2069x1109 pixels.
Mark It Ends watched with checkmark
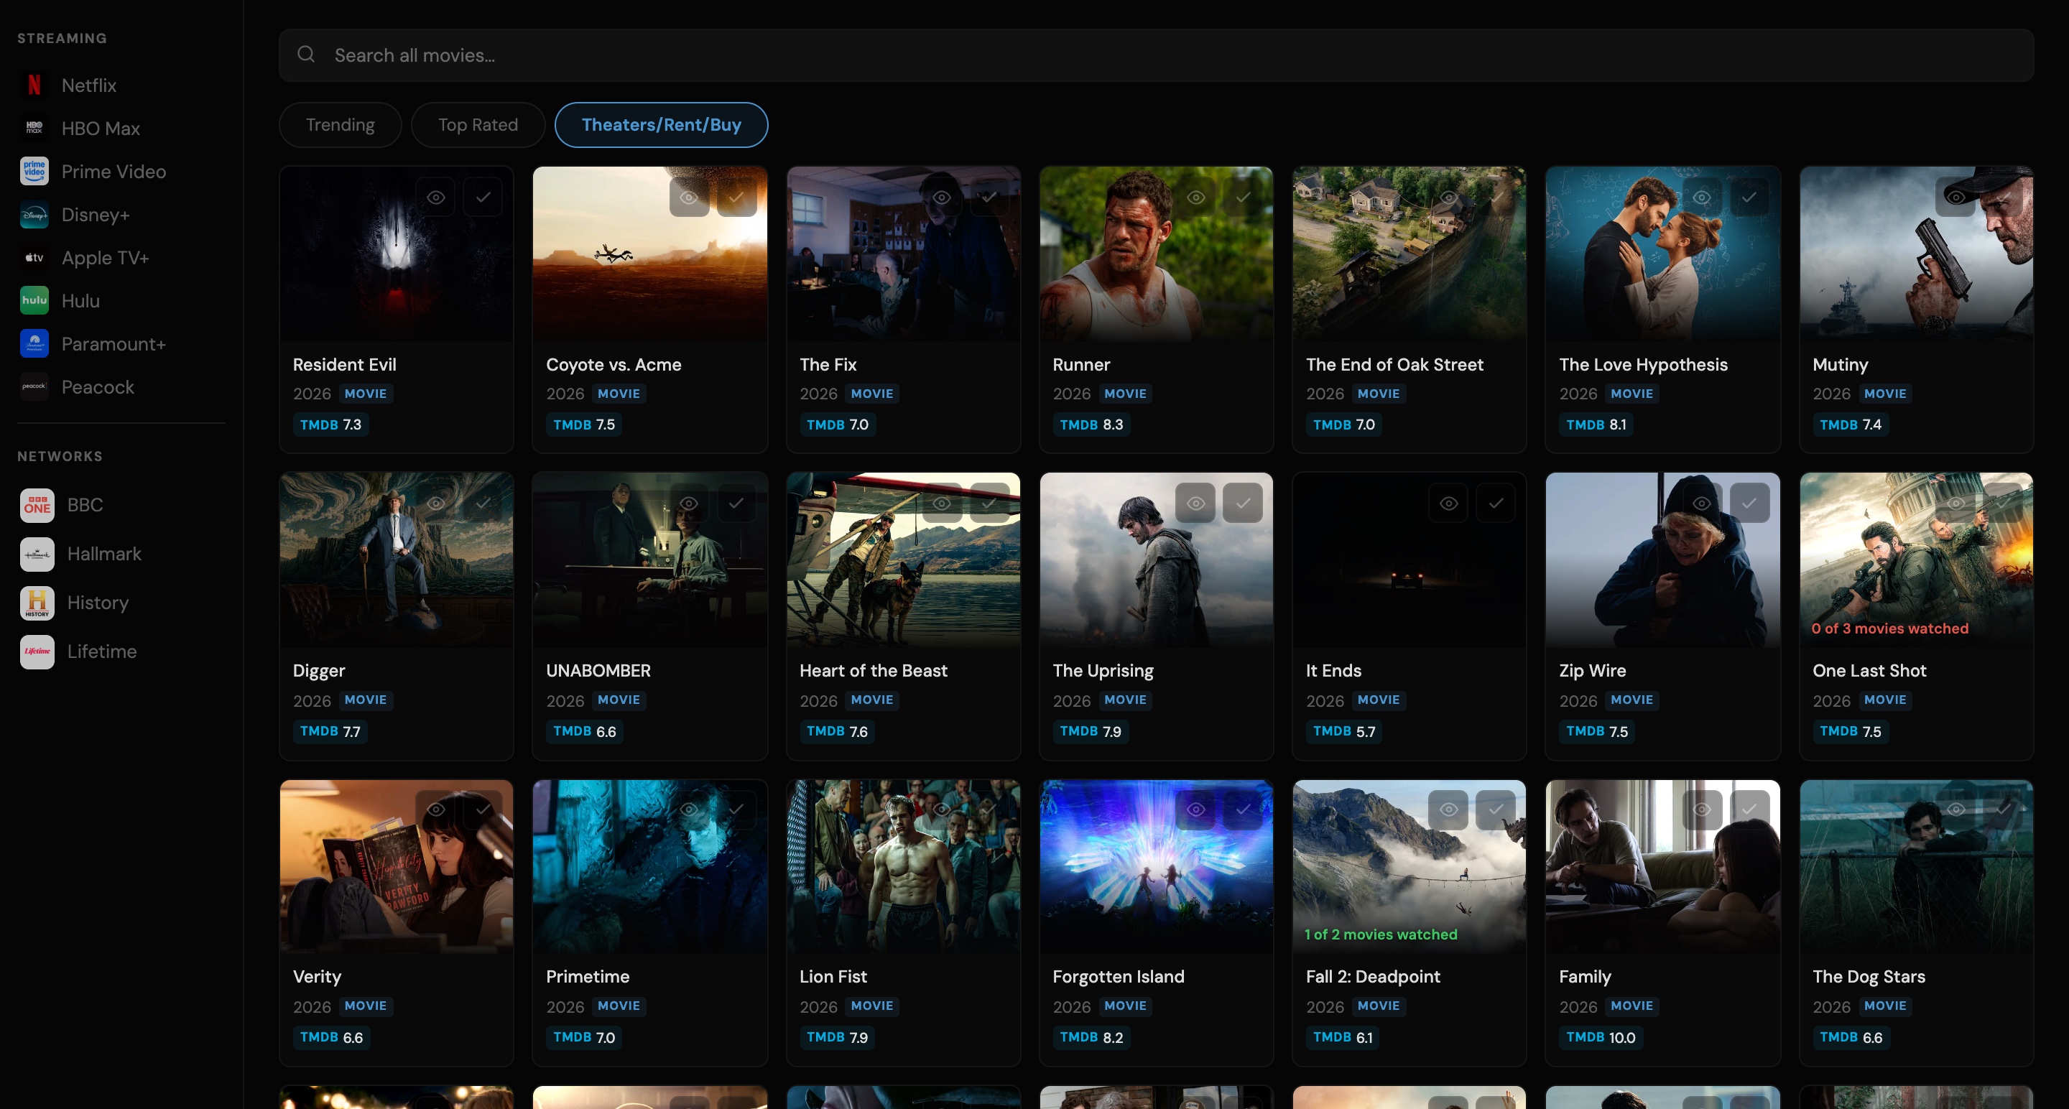1496,503
